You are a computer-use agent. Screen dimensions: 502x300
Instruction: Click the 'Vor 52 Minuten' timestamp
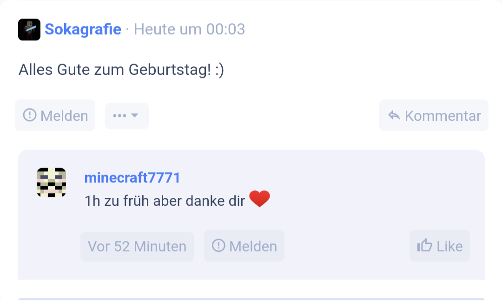pyautogui.click(x=137, y=246)
